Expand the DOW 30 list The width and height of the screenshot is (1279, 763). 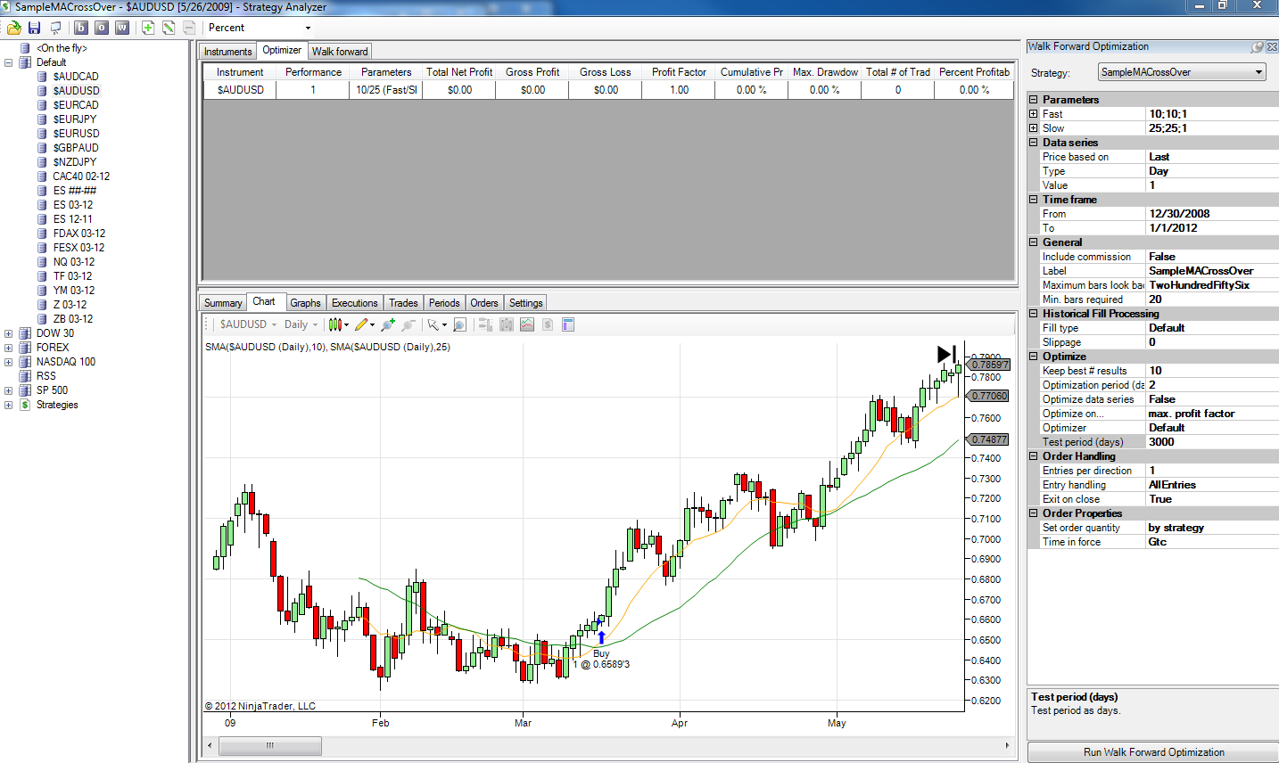pyautogui.click(x=9, y=333)
